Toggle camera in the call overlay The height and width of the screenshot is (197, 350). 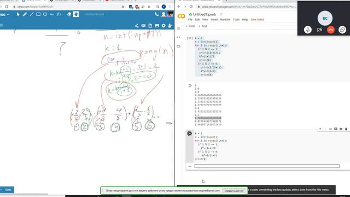click(319, 30)
